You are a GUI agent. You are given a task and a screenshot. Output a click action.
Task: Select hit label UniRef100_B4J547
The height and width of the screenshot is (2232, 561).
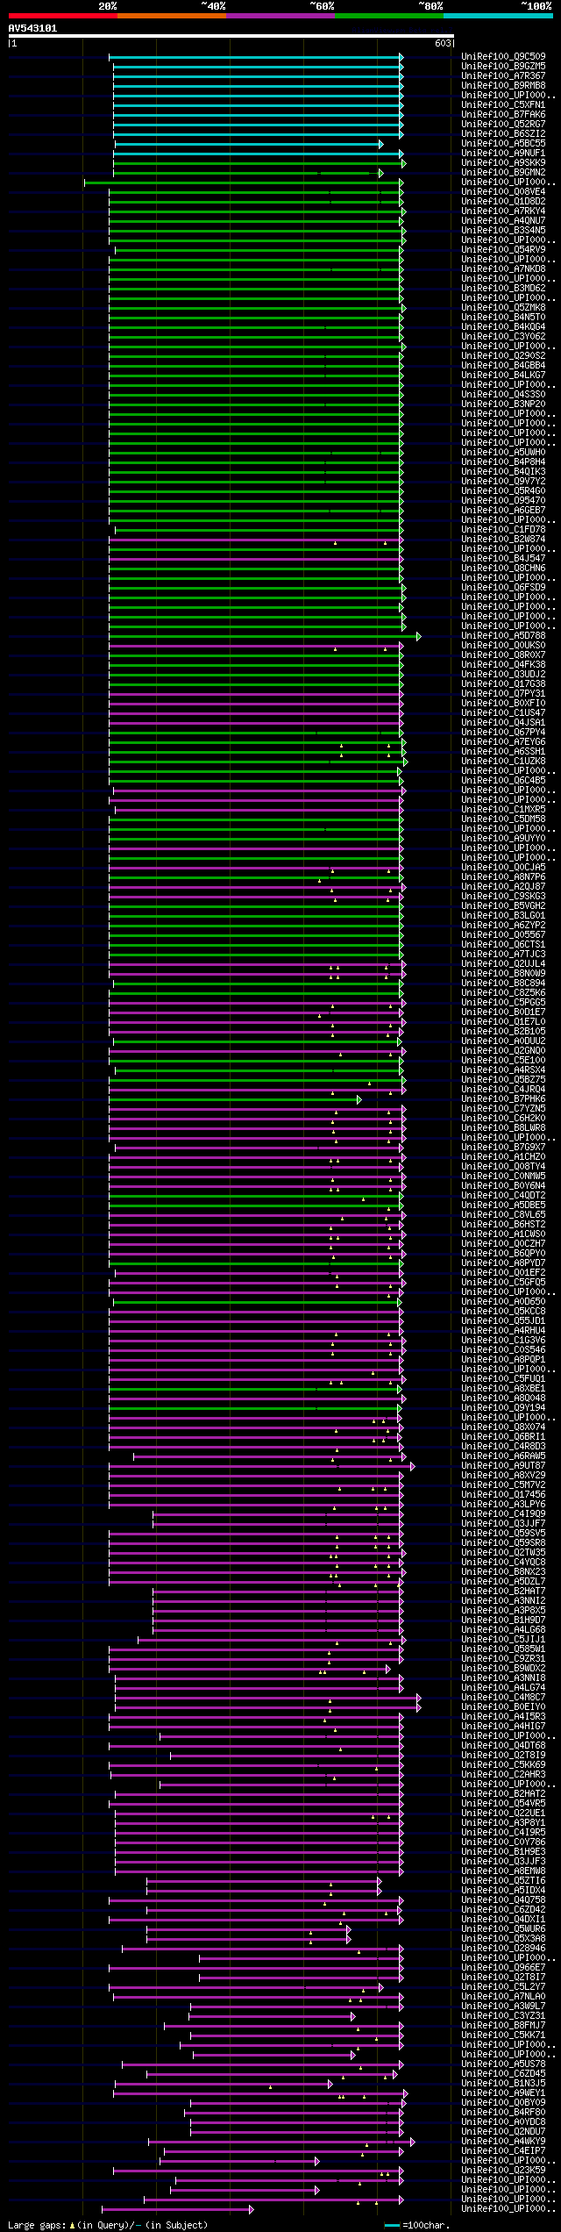click(503, 559)
